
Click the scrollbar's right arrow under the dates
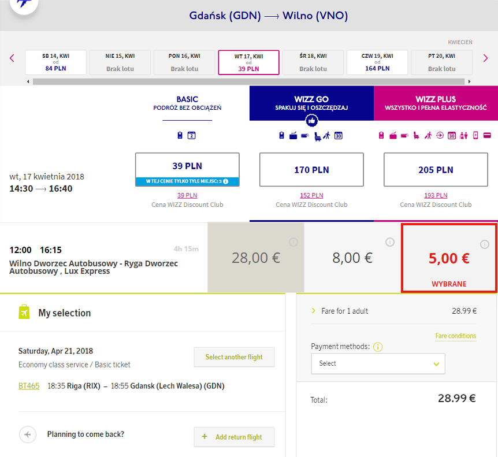tap(470, 81)
